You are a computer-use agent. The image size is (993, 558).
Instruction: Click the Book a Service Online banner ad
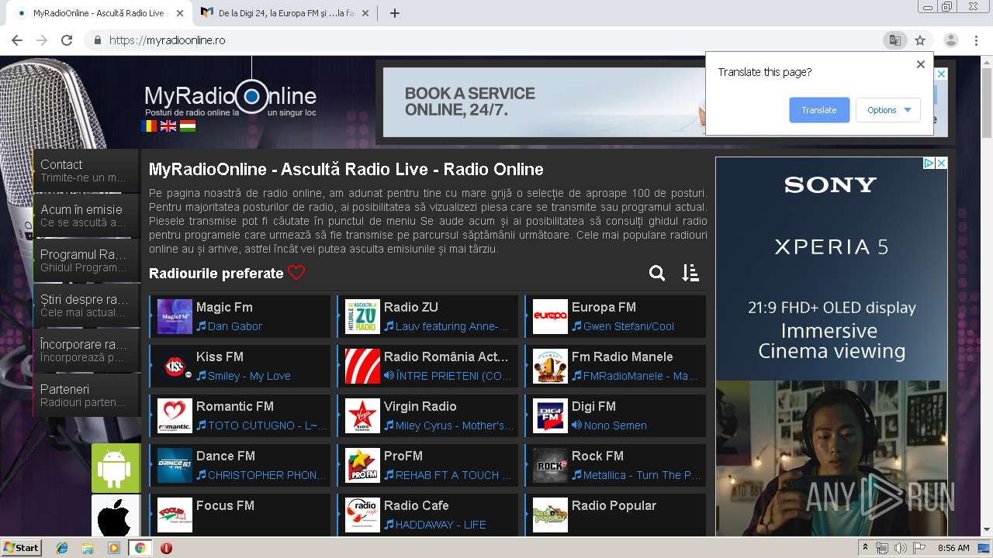click(x=543, y=102)
